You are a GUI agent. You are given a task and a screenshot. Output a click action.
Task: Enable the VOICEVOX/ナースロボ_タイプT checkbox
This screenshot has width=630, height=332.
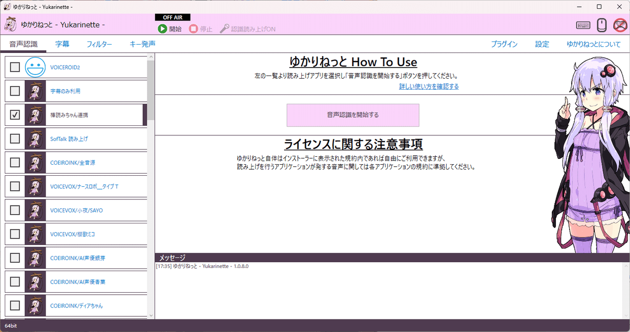click(x=15, y=186)
